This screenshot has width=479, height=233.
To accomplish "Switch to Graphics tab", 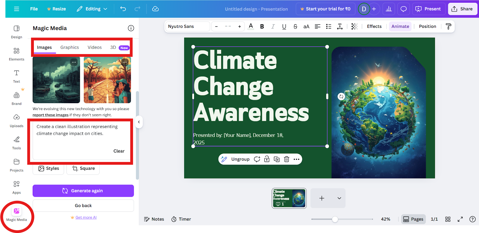I will click(x=70, y=47).
